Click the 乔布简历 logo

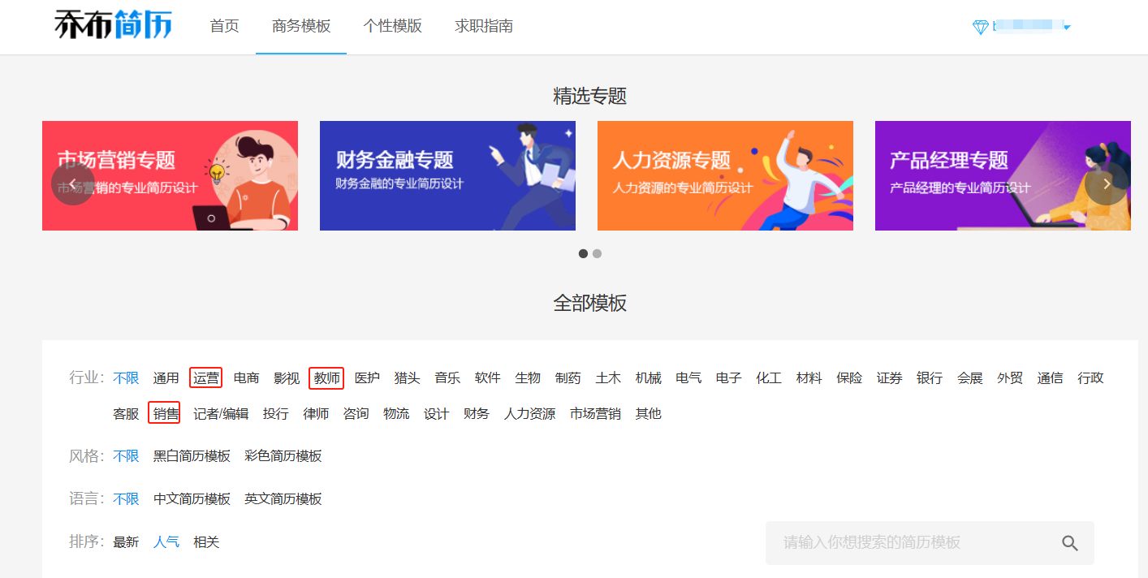pyautogui.click(x=113, y=25)
